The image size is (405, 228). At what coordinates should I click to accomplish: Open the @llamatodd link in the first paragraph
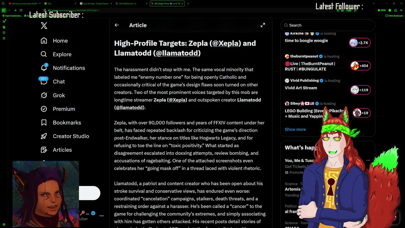pos(129,107)
